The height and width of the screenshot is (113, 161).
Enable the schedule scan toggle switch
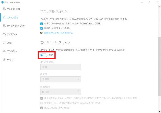(x=44, y=55)
